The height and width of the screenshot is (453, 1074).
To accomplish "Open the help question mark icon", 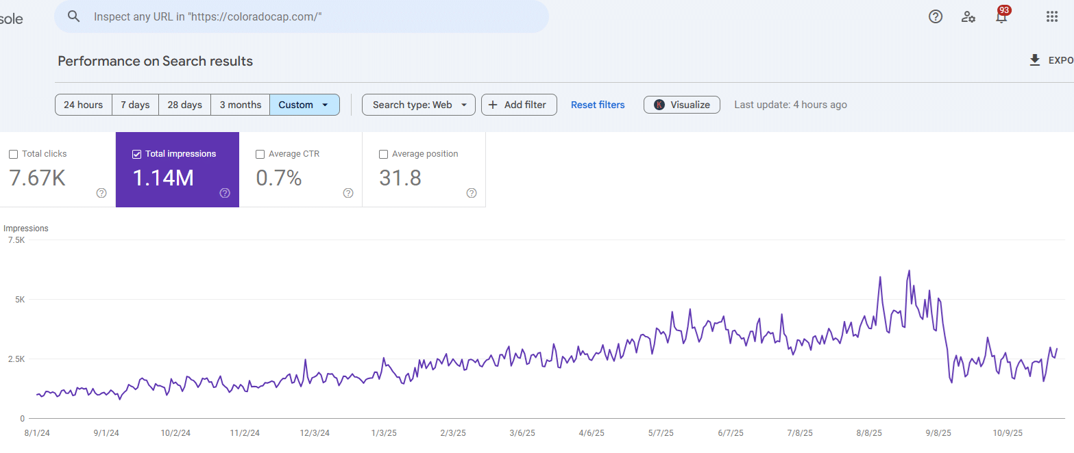I will pyautogui.click(x=935, y=16).
